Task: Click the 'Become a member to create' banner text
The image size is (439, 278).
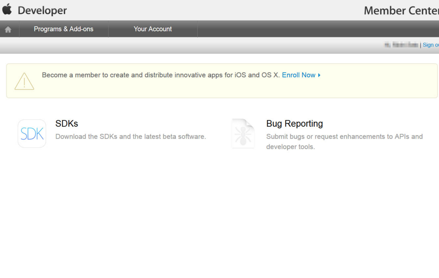Action: (x=161, y=75)
